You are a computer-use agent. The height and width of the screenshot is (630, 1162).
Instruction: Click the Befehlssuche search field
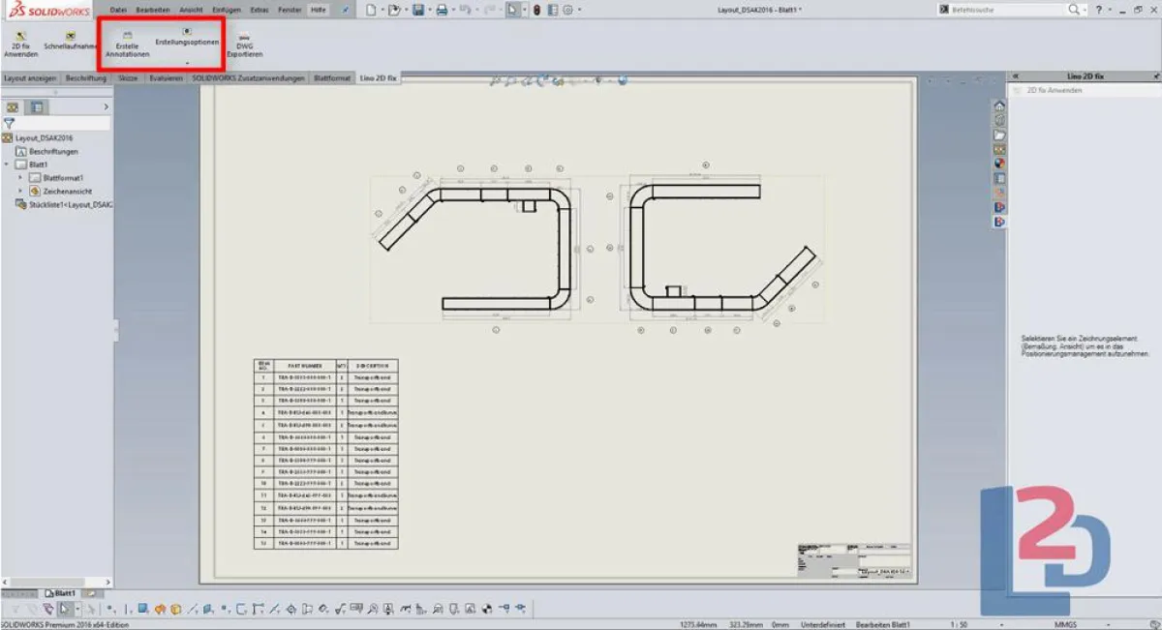tap(1007, 9)
